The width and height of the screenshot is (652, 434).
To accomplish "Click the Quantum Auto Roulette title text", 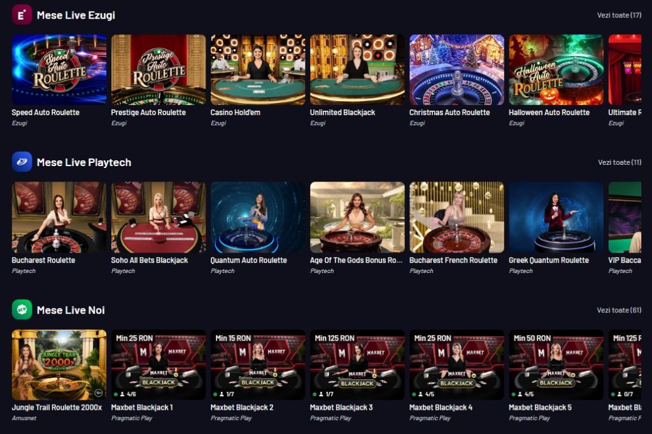I will [249, 260].
